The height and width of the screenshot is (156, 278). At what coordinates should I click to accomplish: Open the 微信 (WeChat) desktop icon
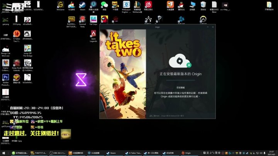(104, 6)
